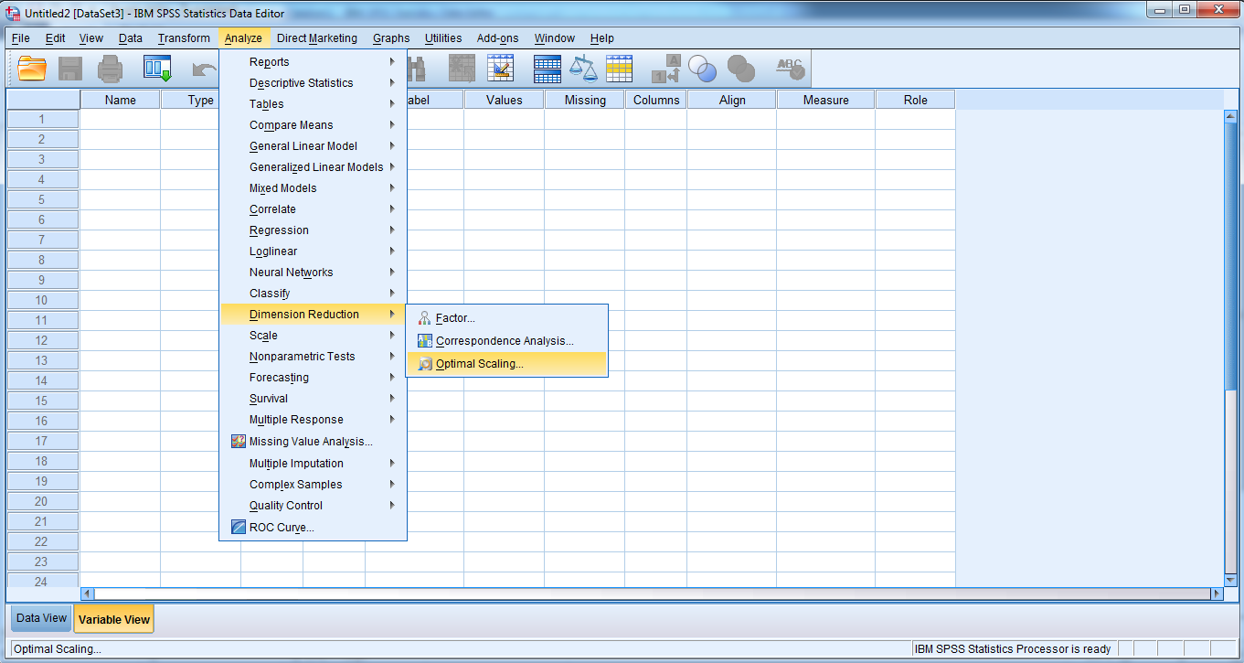Open data document folder icon

pyautogui.click(x=32, y=69)
